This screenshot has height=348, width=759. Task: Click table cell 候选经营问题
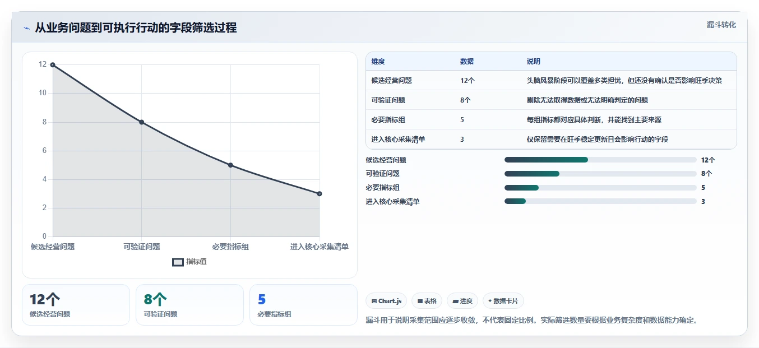click(392, 81)
